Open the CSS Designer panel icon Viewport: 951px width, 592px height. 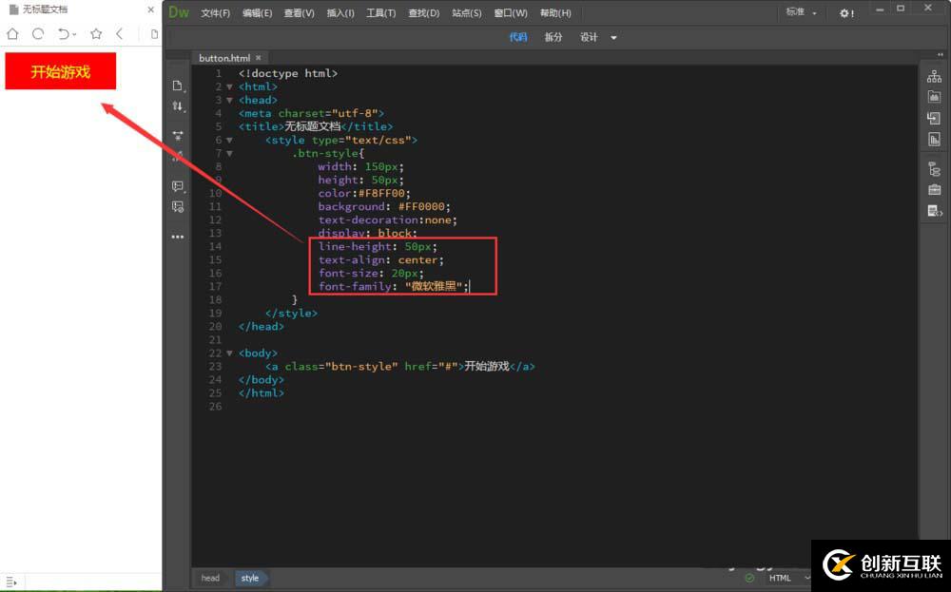[x=934, y=140]
